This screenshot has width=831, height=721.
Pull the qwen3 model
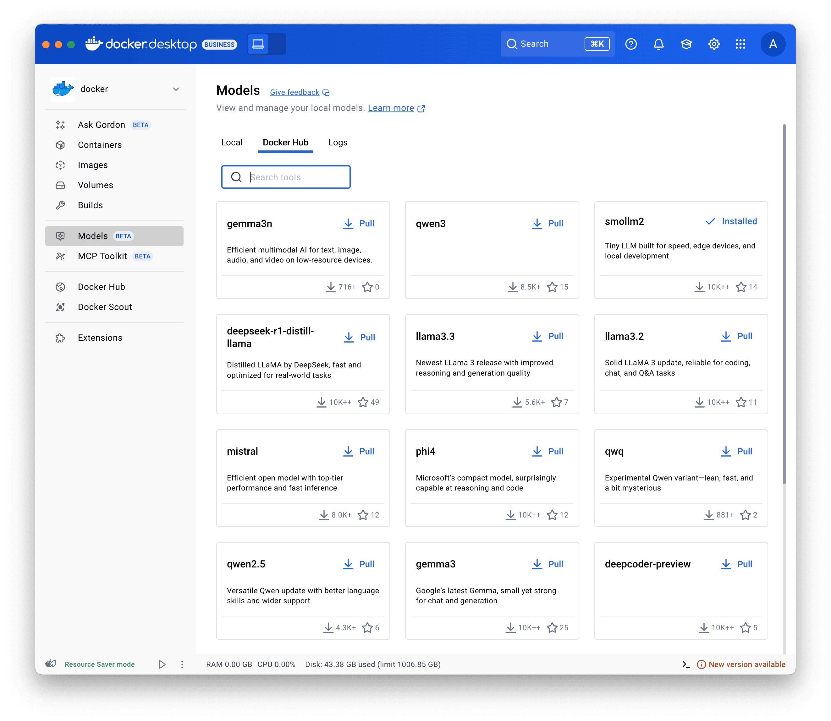[x=548, y=224]
